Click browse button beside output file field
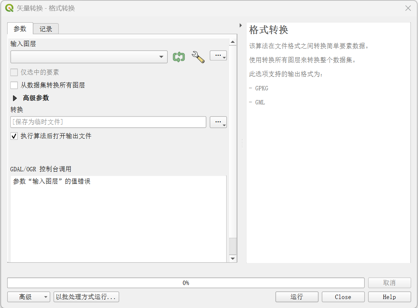 pyautogui.click(x=218, y=122)
